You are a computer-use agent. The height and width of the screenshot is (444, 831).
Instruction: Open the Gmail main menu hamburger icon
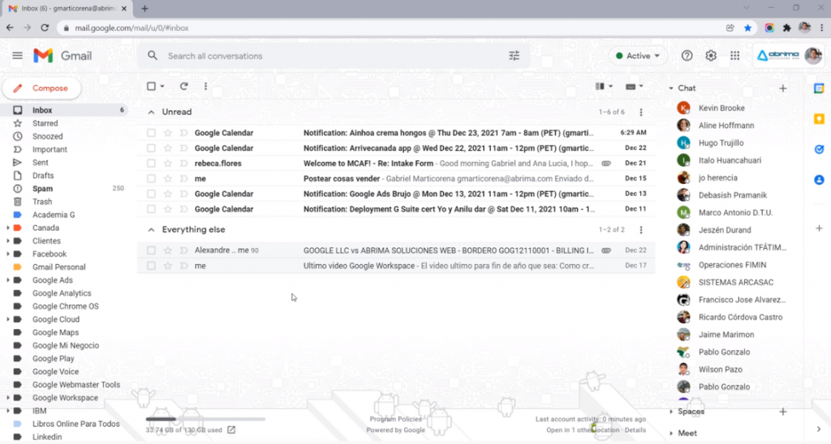17,56
